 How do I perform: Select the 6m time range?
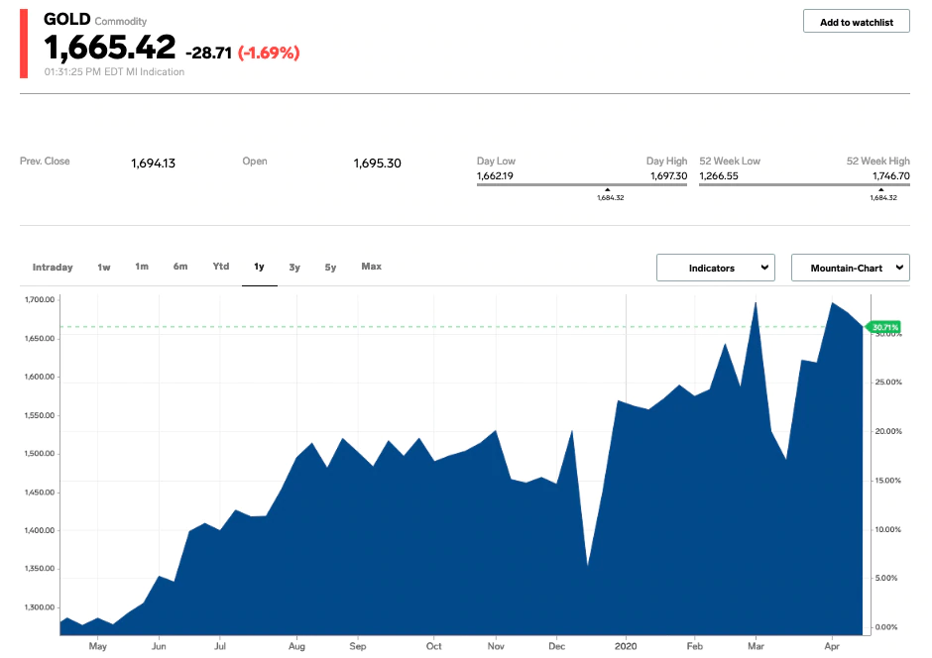(x=180, y=267)
